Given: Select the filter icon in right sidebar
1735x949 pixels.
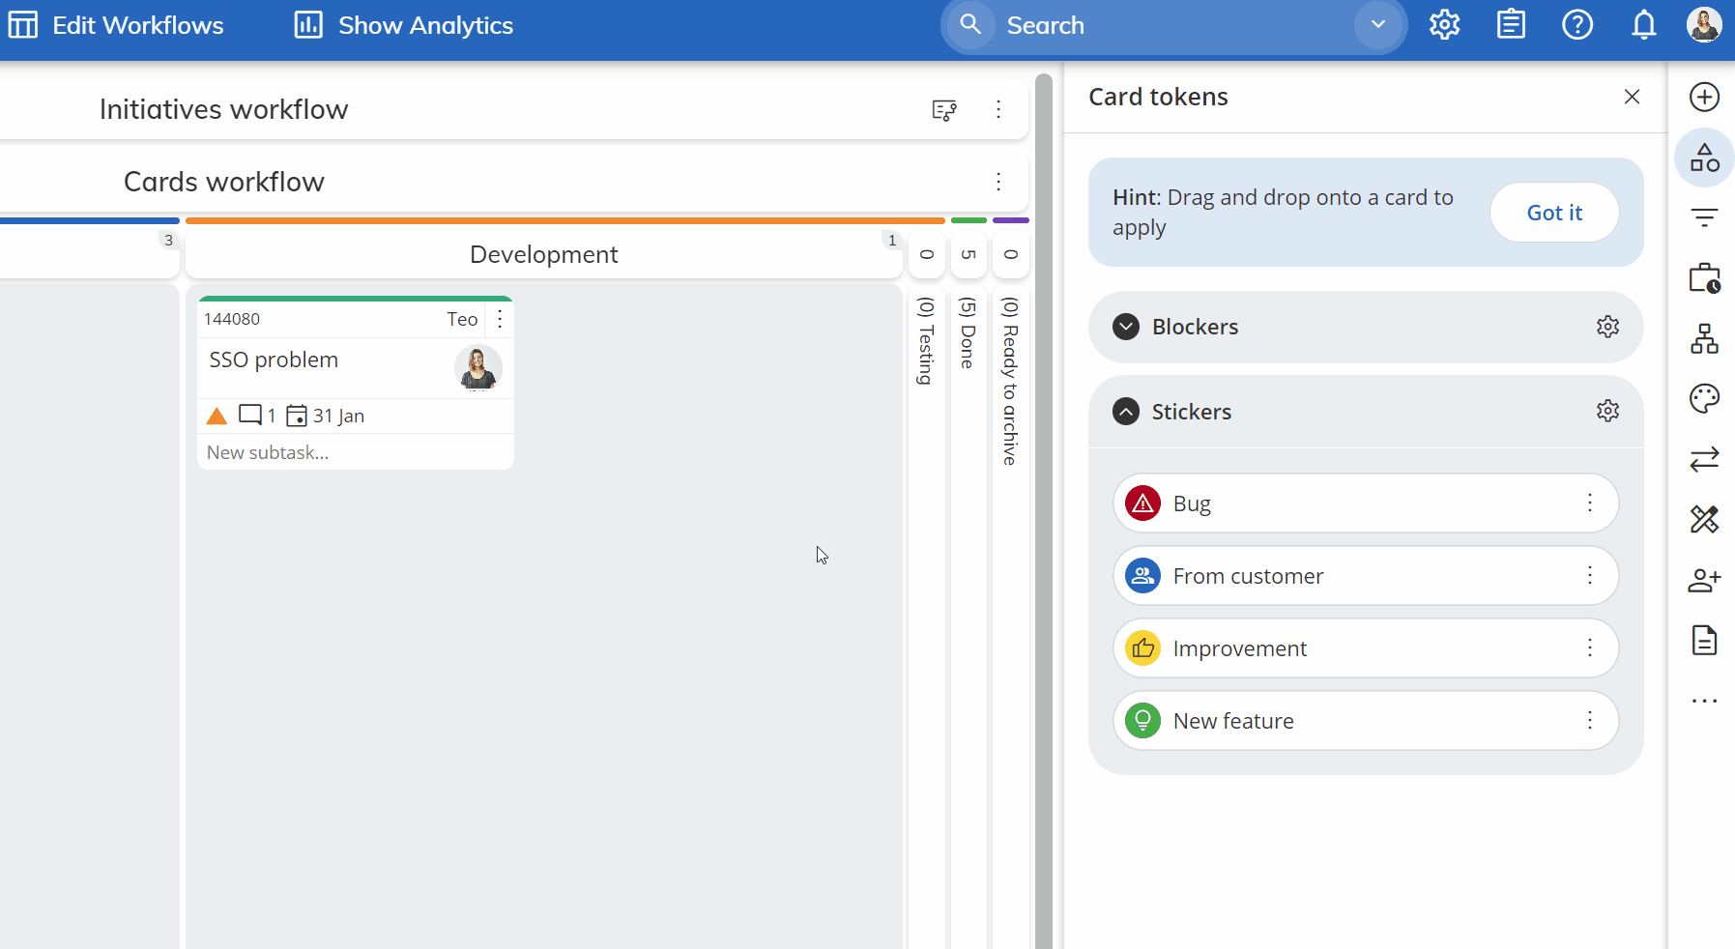Looking at the screenshot, I should pos(1705,217).
